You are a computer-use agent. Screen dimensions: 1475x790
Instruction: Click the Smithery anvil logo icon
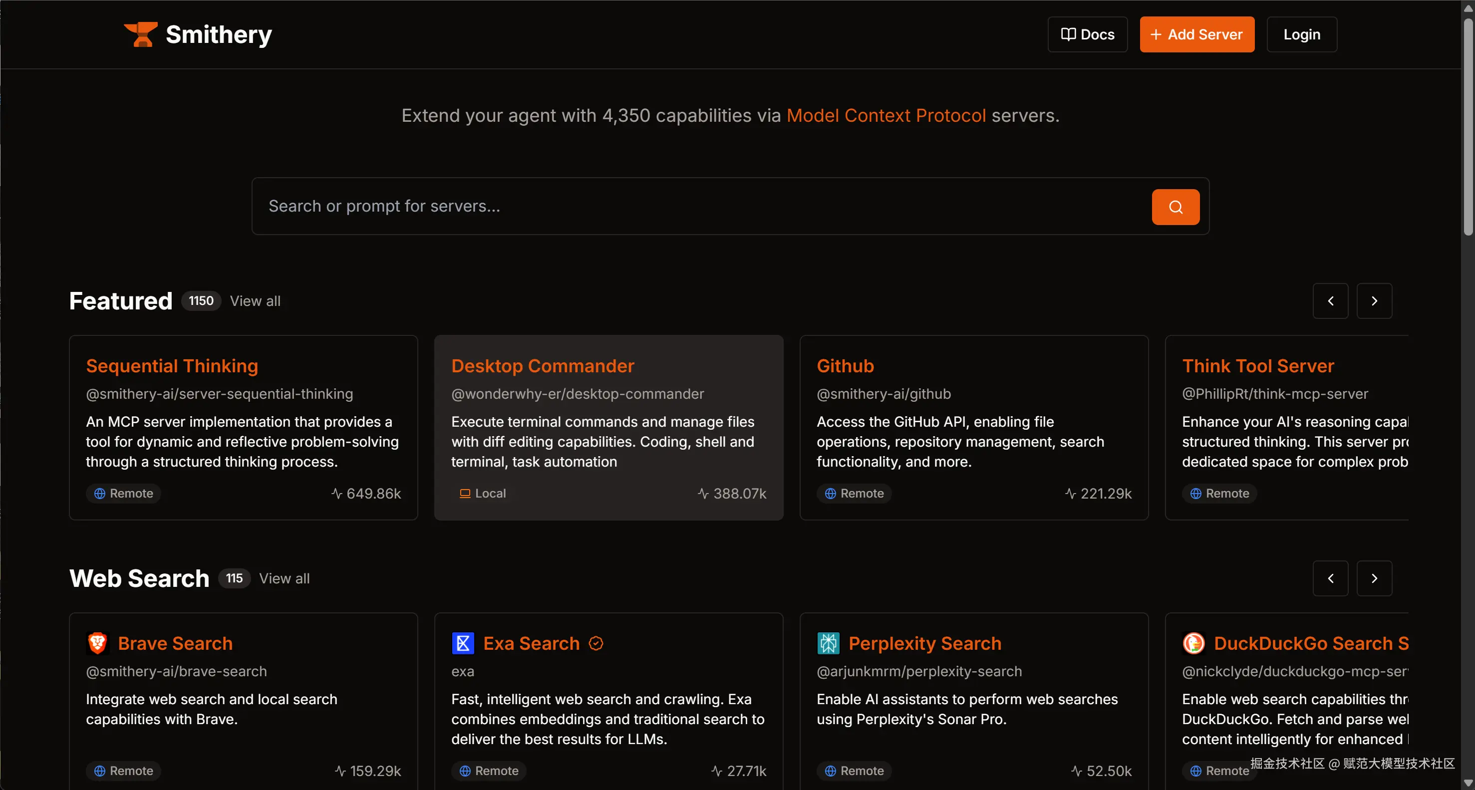pos(141,34)
